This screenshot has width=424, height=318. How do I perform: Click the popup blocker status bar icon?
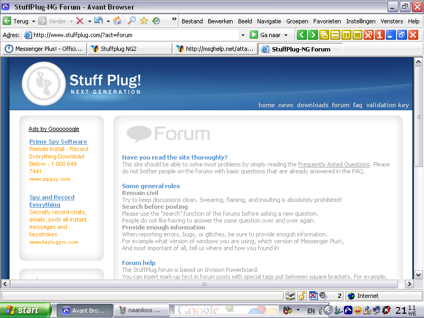[313, 296]
